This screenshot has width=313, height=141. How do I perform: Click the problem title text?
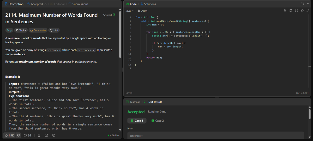tap(51, 18)
